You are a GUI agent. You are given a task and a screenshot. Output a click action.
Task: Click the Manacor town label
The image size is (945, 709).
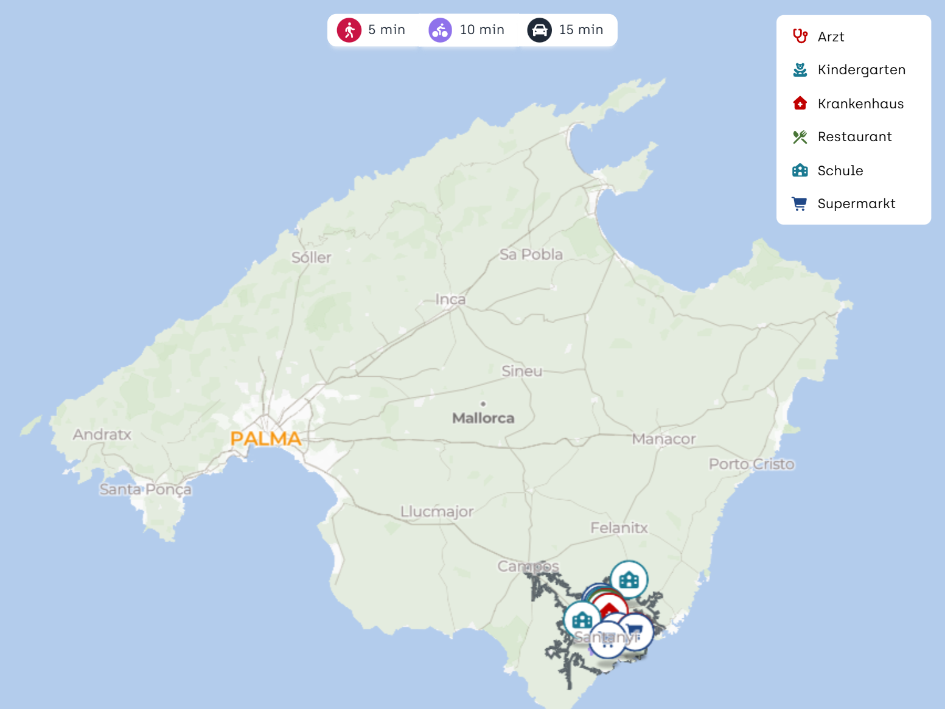[x=663, y=439]
